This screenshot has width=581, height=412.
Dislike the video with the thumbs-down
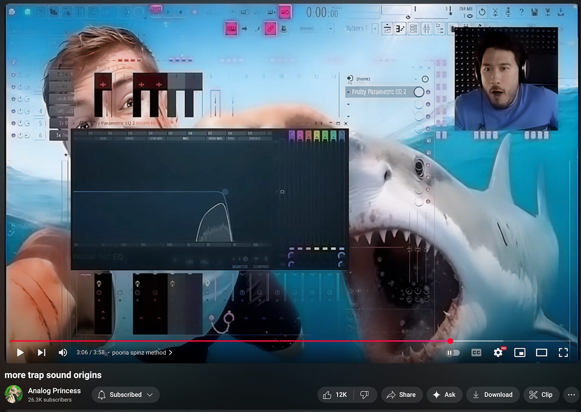click(365, 394)
